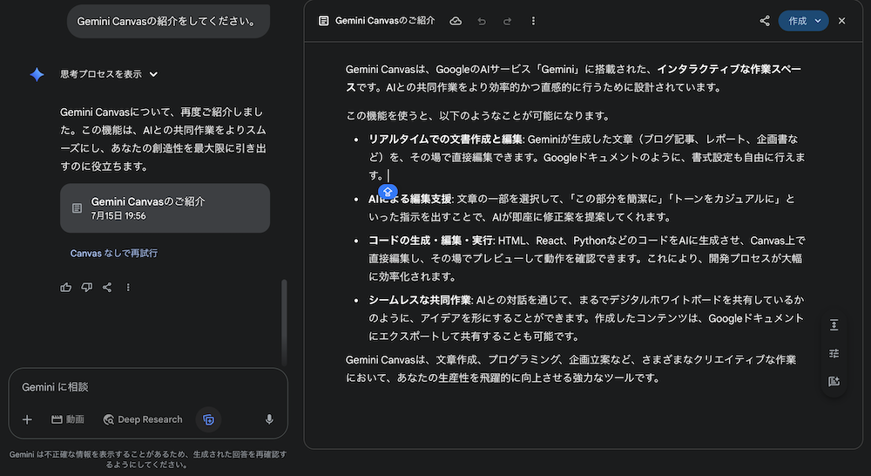Click the cloud saved status icon
This screenshot has height=476, width=871.
[456, 21]
